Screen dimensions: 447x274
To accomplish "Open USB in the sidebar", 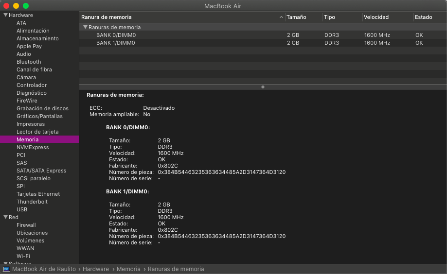I will tap(22, 209).
